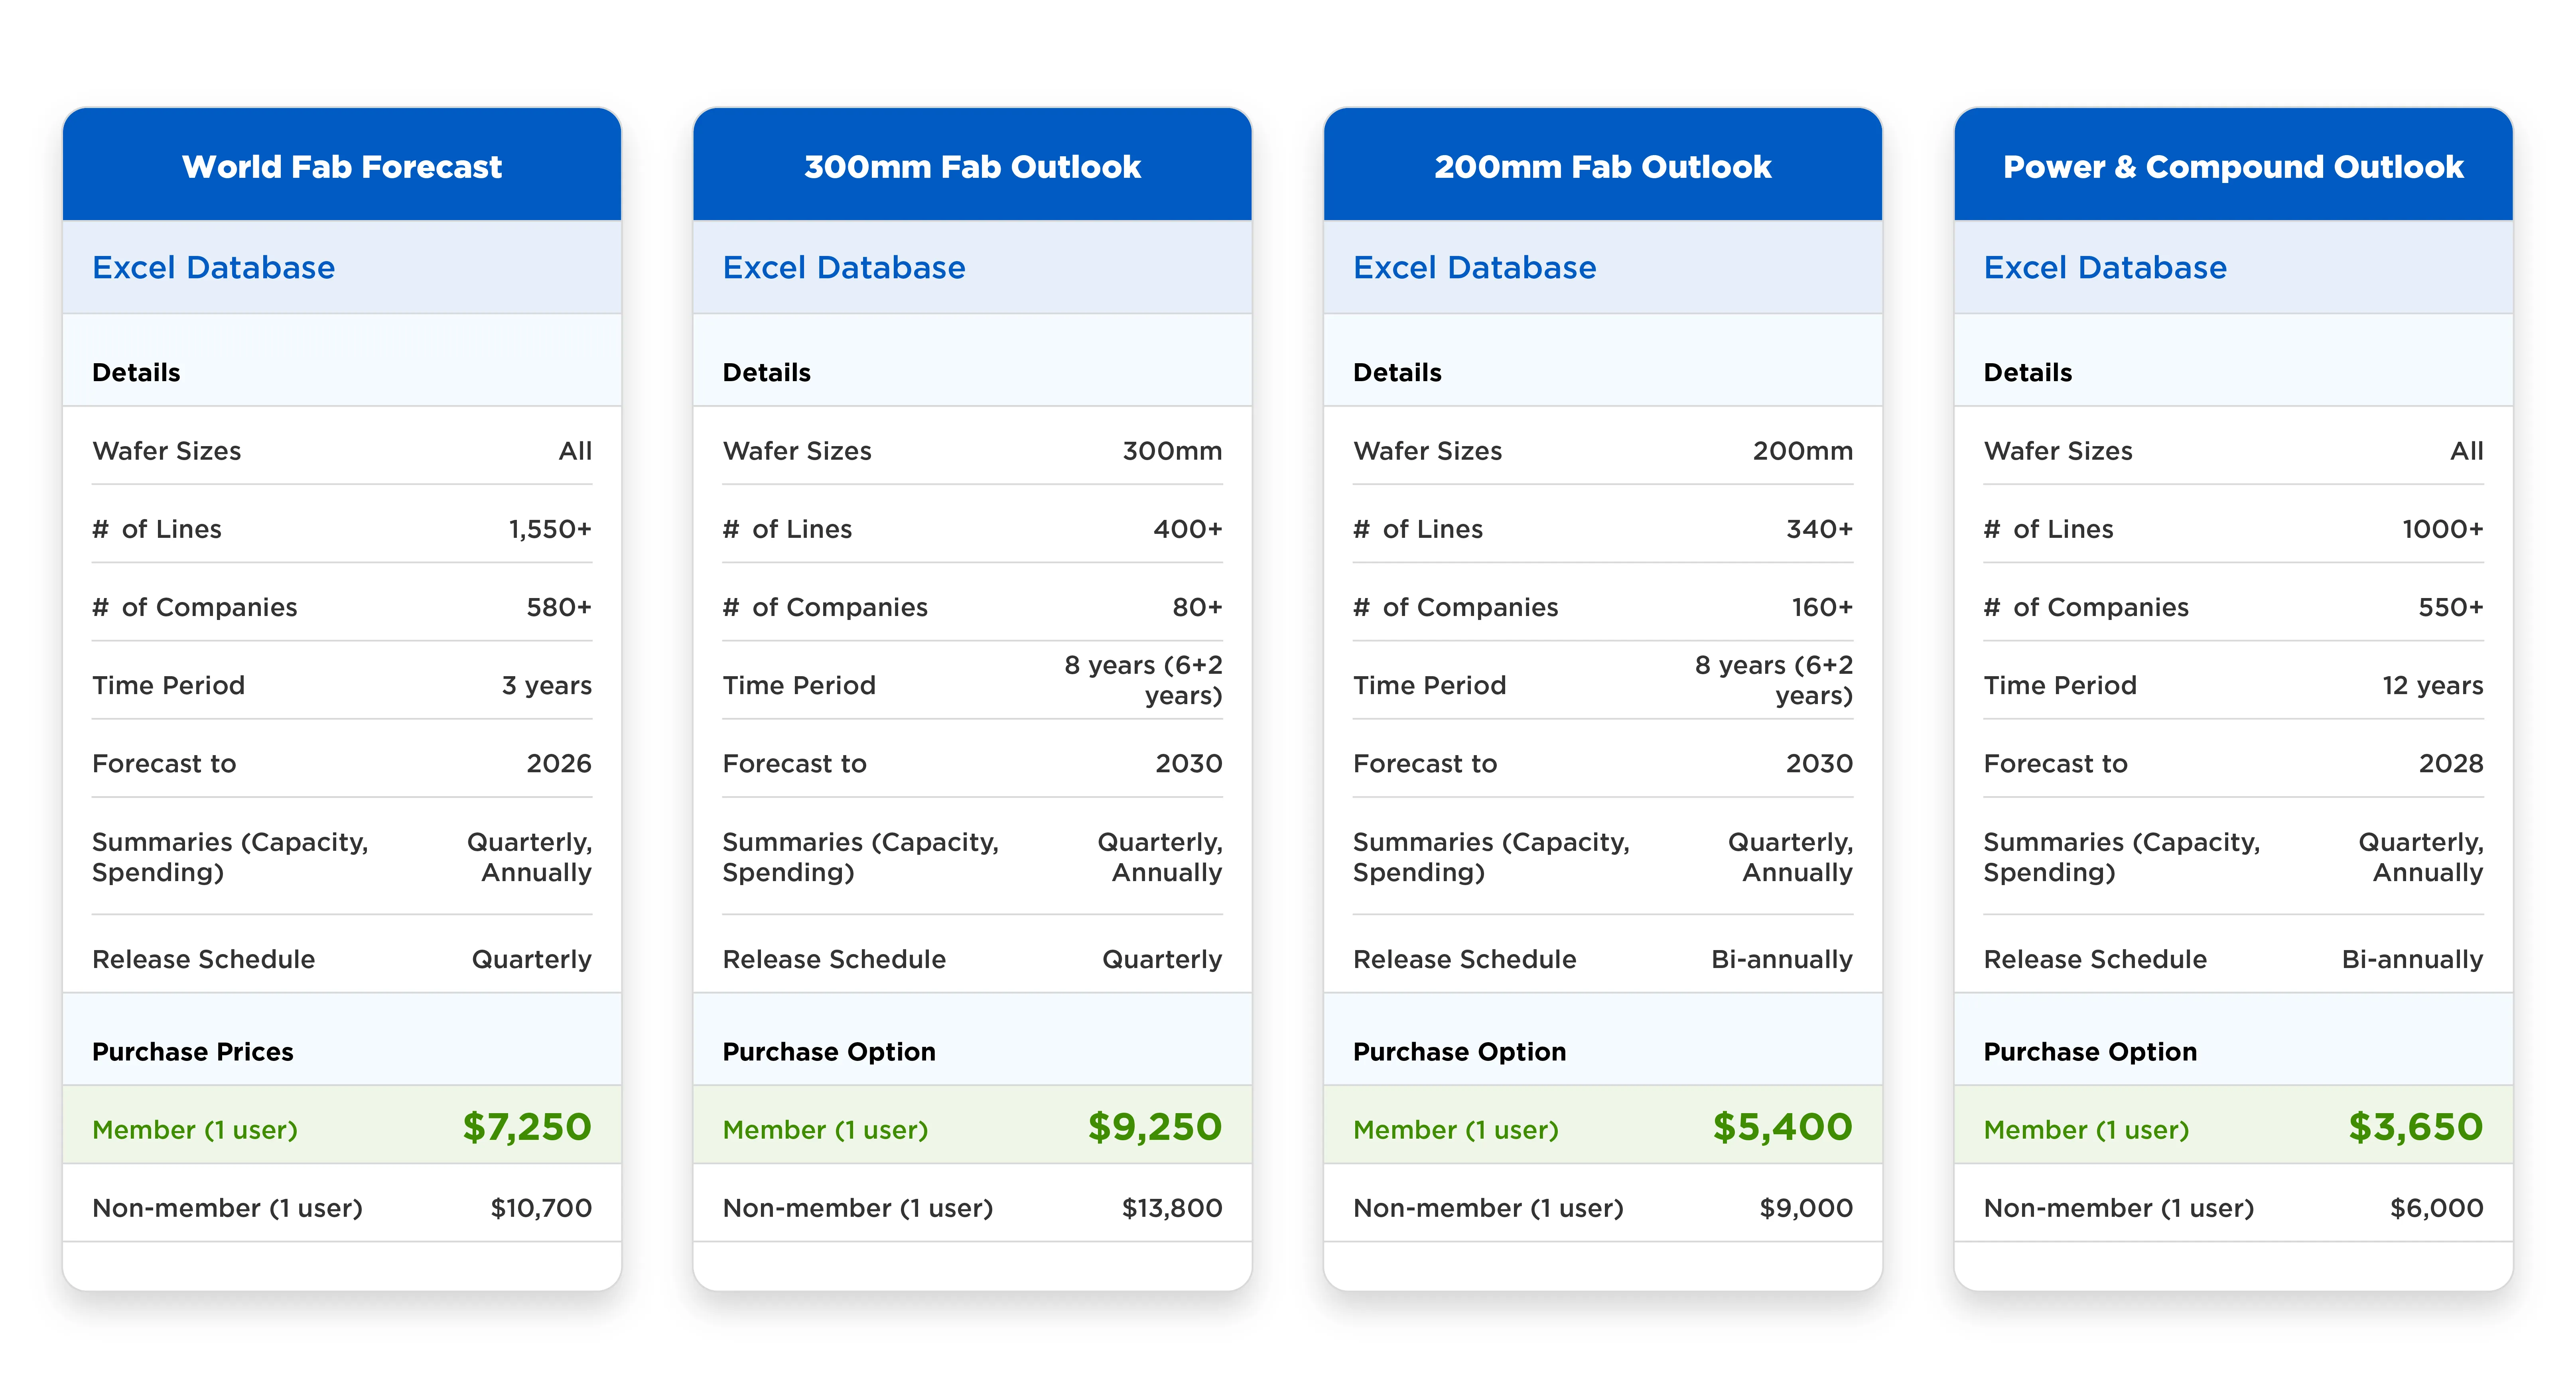Choose the $7,250 member price
The height and width of the screenshot is (1399, 2576).
[x=527, y=1127]
